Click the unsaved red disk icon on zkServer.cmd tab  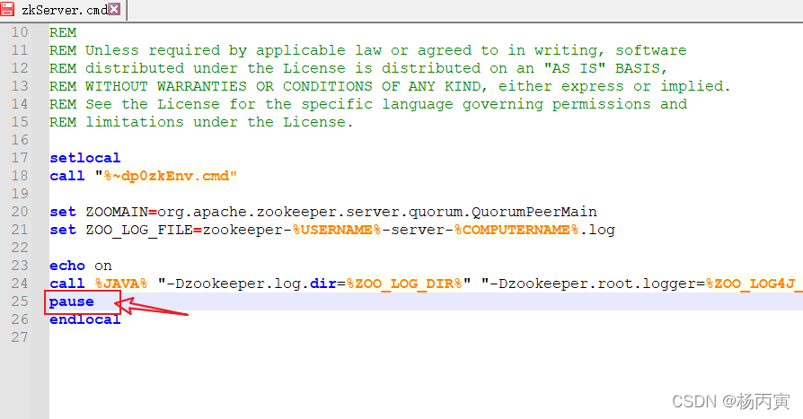tap(8, 9)
